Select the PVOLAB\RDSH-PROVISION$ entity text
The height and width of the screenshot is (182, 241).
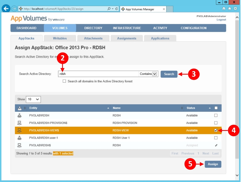click(x=48, y=123)
